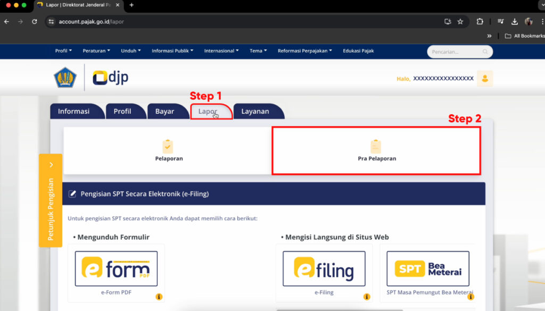Click the DJP logo in header
The image size is (545, 311).
coord(110,78)
